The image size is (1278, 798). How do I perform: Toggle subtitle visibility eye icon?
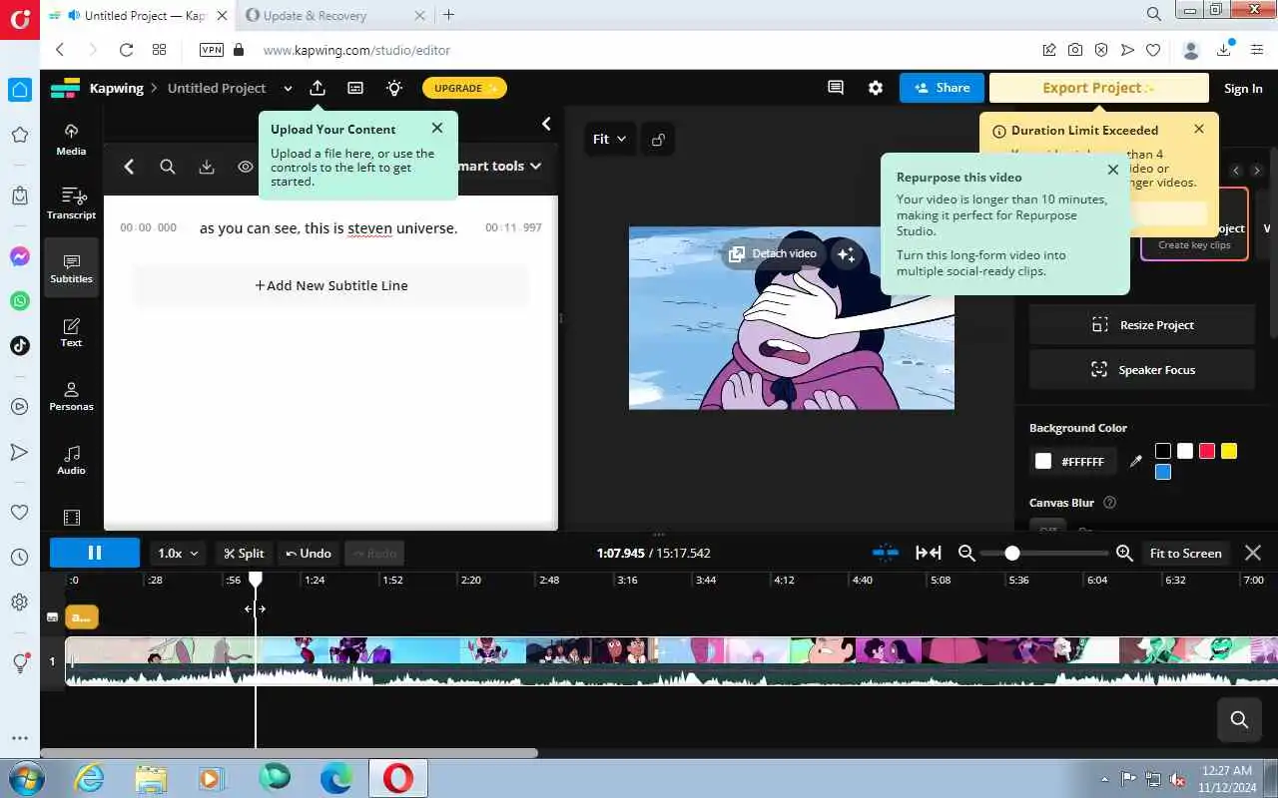[245, 167]
